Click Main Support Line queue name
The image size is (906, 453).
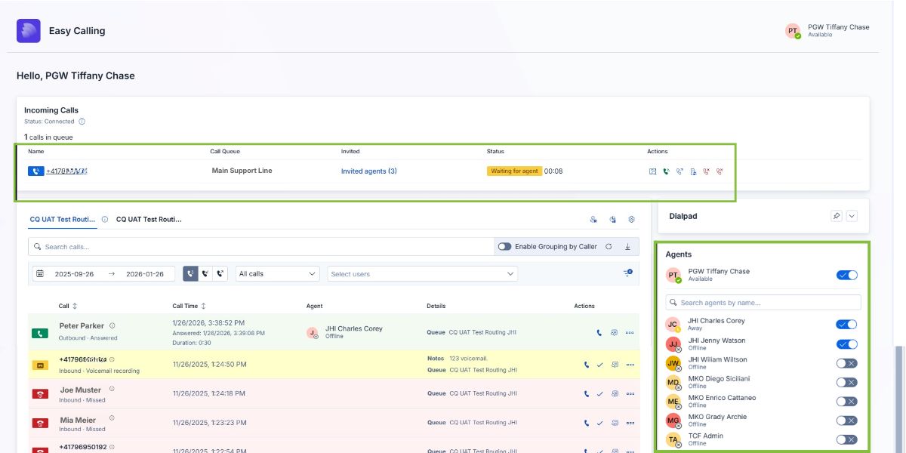(242, 171)
